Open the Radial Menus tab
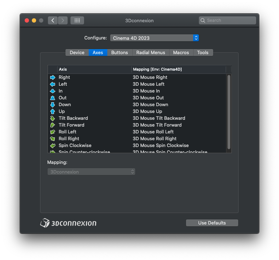 (x=151, y=53)
